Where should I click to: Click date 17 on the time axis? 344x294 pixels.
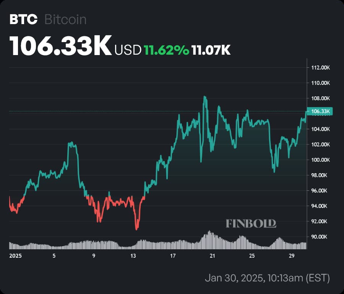(x=173, y=256)
